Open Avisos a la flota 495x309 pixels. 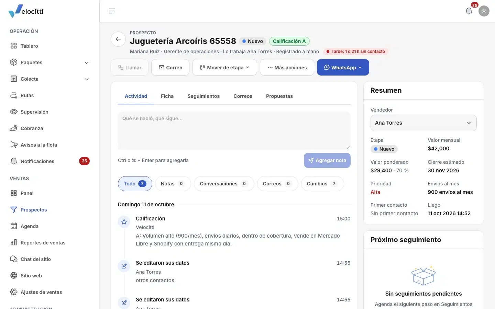coord(50,145)
